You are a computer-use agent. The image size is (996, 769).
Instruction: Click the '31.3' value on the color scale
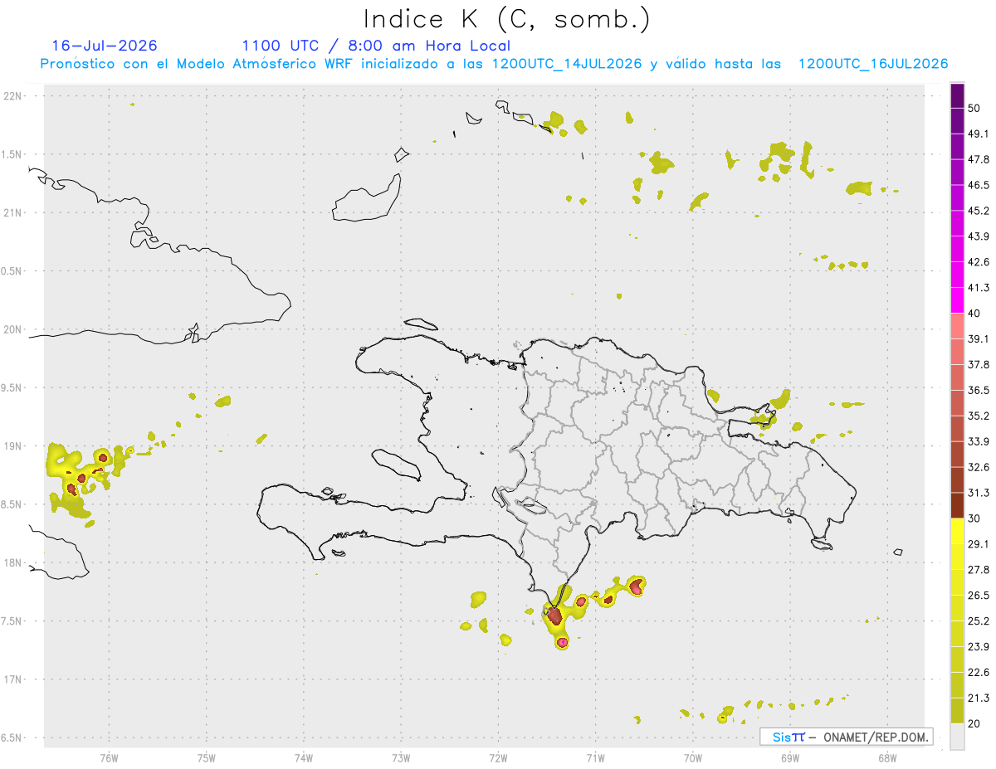[x=979, y=493]
